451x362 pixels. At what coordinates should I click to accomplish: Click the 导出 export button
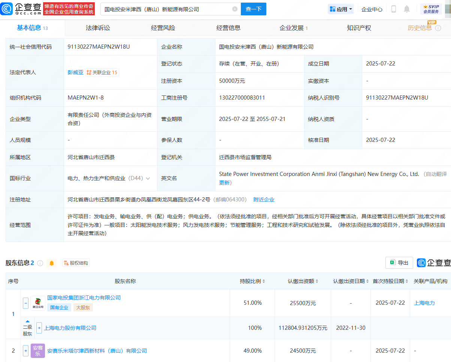pyautogui.click(x=399, y=263)
